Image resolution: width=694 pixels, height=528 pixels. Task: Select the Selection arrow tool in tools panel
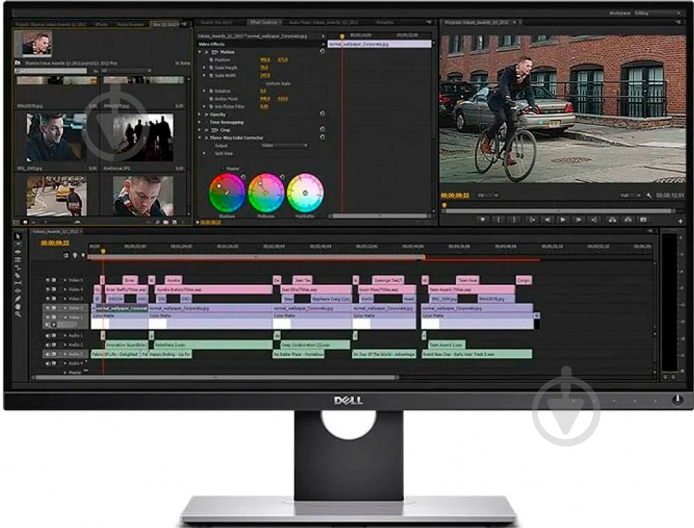18,237
